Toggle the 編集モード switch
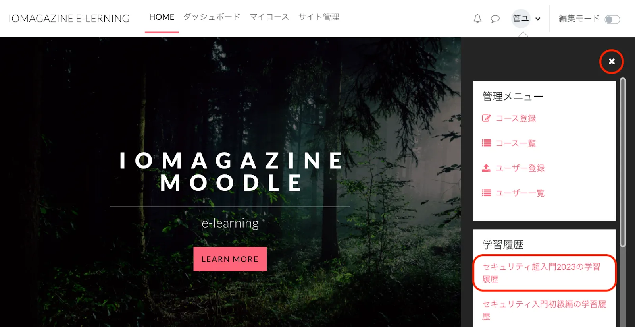This screenshot has width=635, height=327. pos(612,19)
